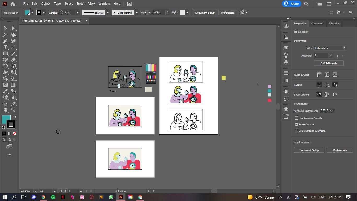Open the Symbols panel icon
The height and width of the screenshot is (201, 357).
286,62
